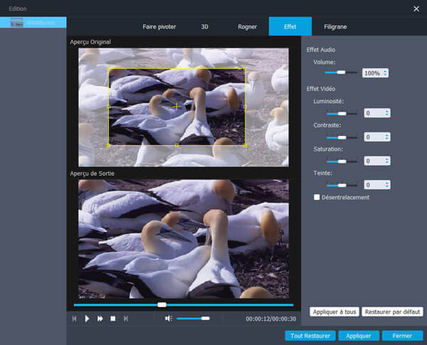Switch to the Rogner tab
The image size is (427, 345).
tap(248, 26)
